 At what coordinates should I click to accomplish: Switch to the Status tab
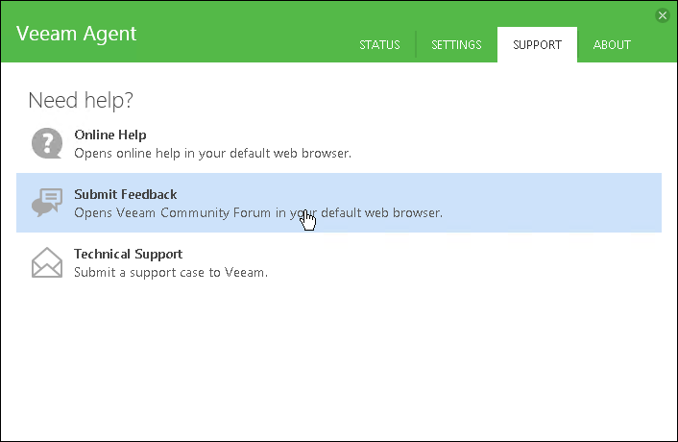[x=379, y=45]
